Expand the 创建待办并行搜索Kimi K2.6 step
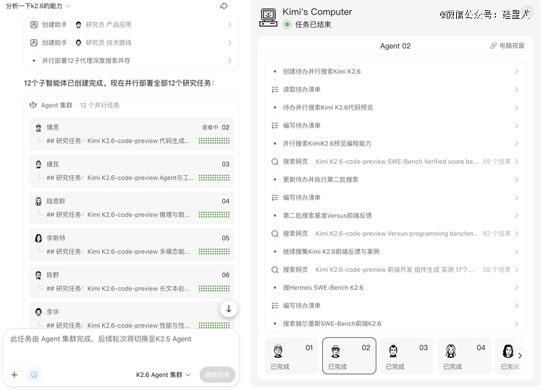543x390 pixels. coord(395,72)
